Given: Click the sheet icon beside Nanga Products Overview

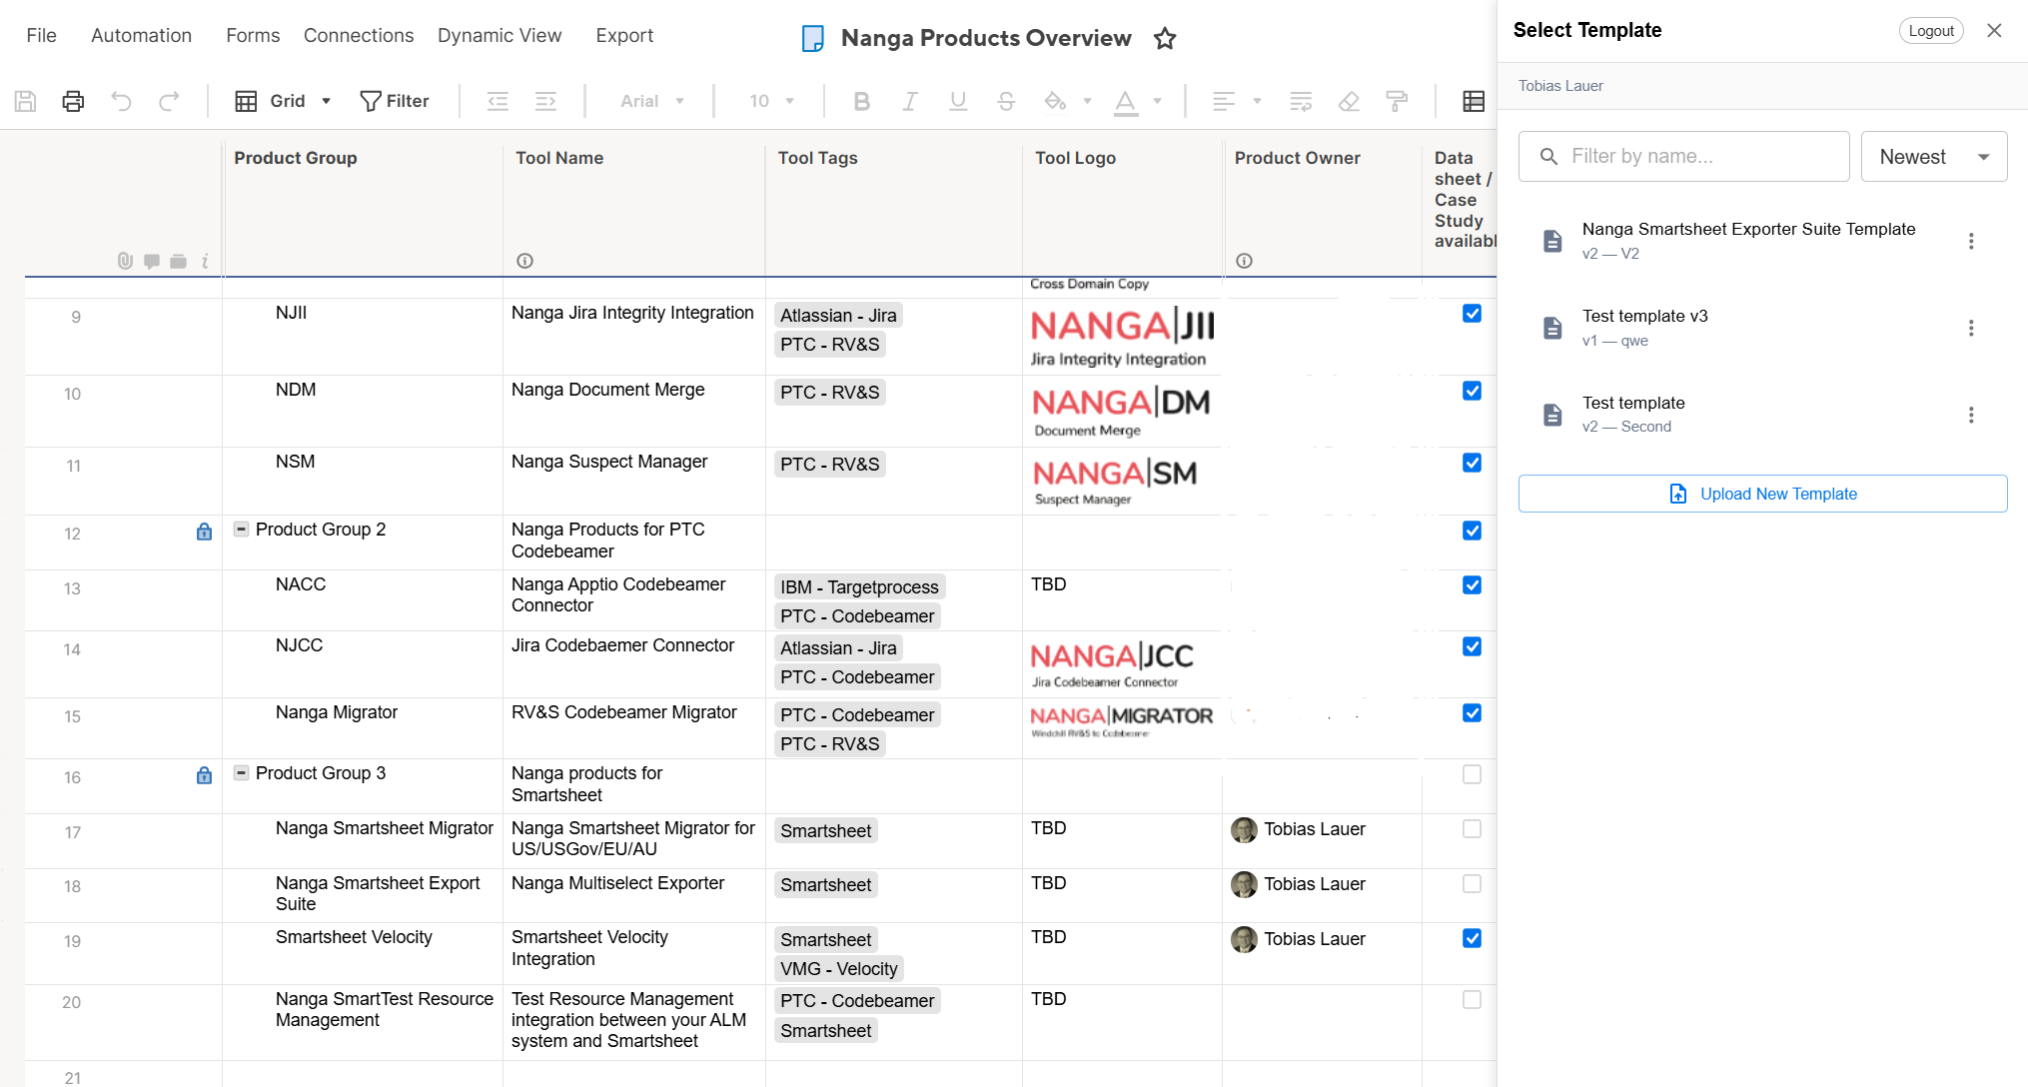Looking at the screenshot, I should (x=813, y=39).
